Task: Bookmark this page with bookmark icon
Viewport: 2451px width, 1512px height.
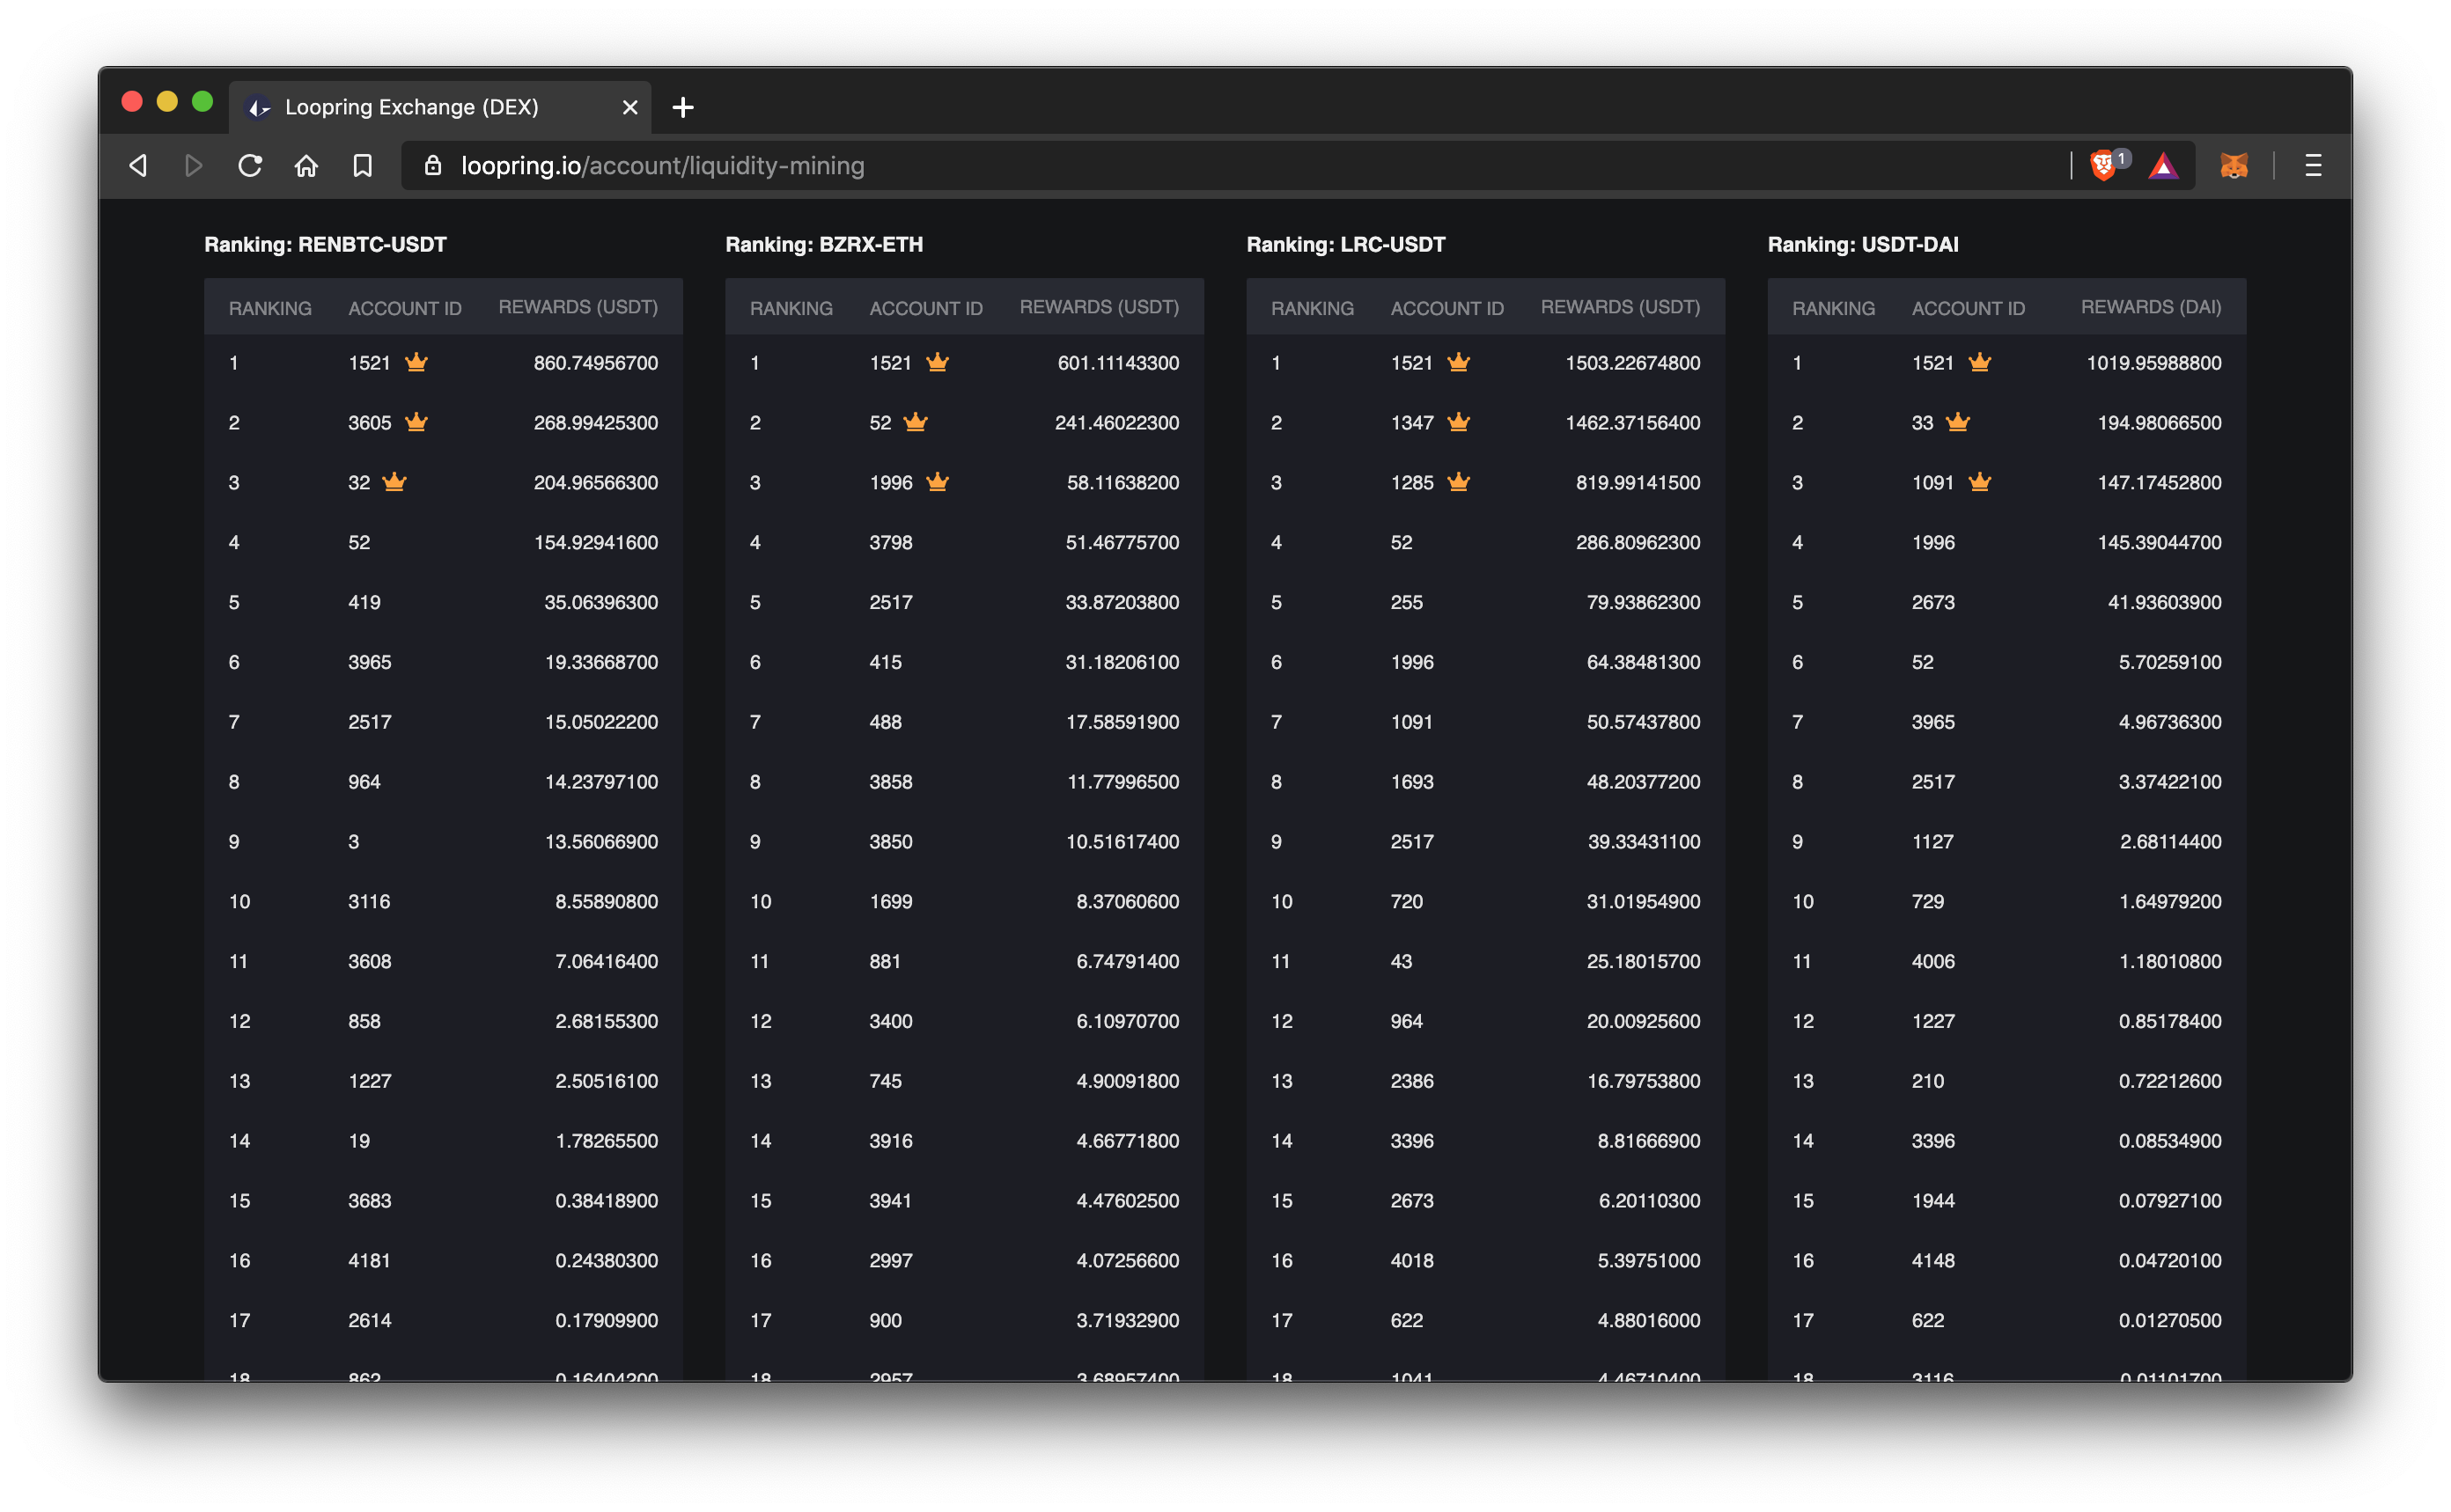Action: 362,165
